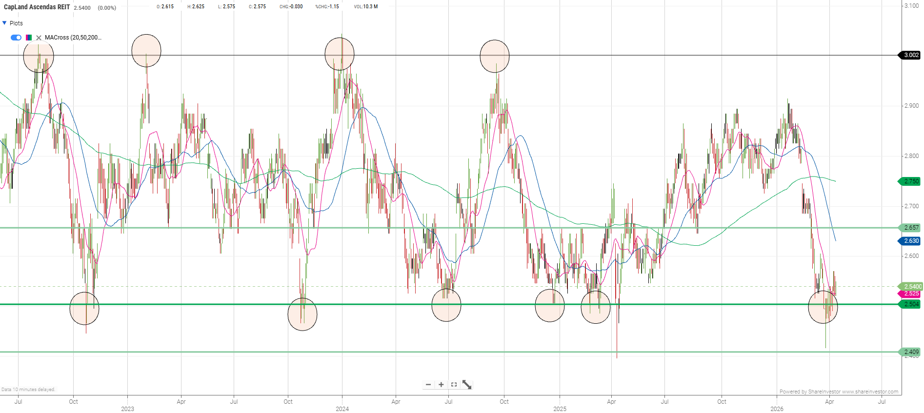
Task: Remove the MACross indicator with X
Action: (x=39, y=38)
